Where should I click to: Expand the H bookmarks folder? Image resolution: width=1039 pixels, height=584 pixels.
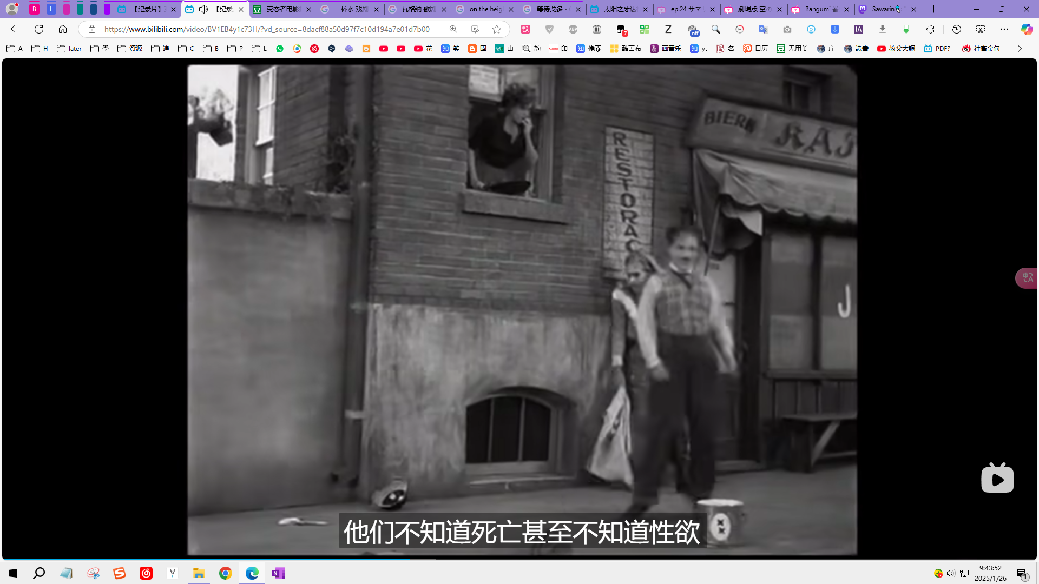(x=40, y=49)
